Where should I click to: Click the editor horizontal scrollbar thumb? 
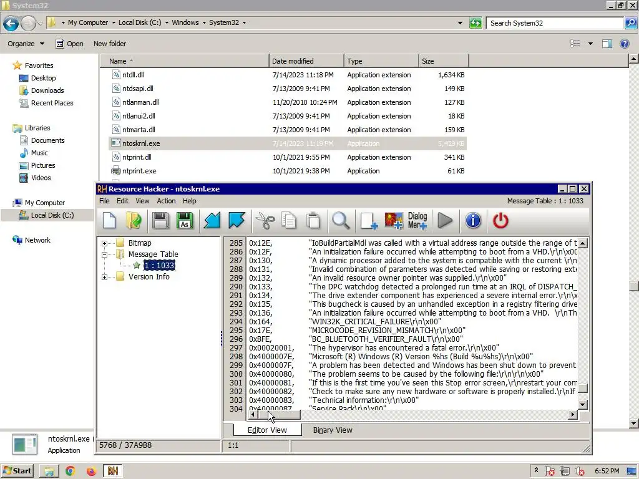[280, 415]
